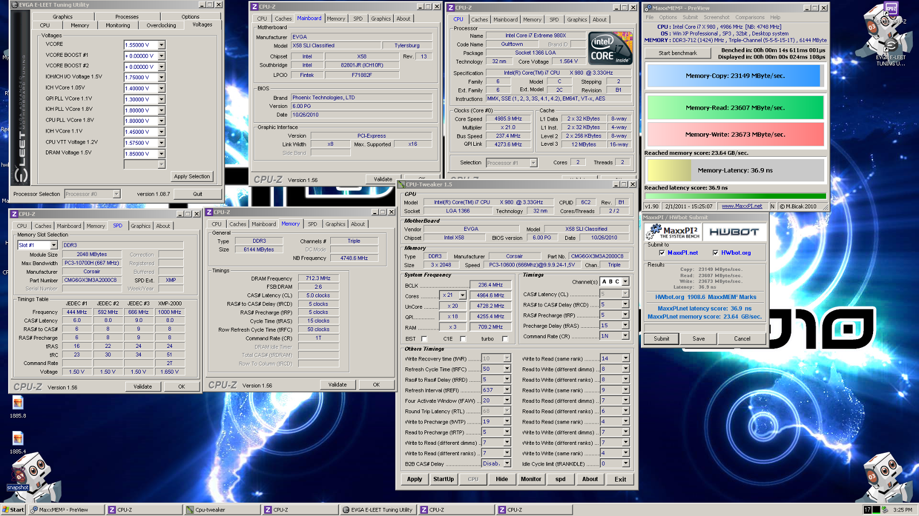The height and width of the screenshot is (516, 919).
Task: Click the Intel Core i7 logo in CPU-Z
Action: click(610, 48)
